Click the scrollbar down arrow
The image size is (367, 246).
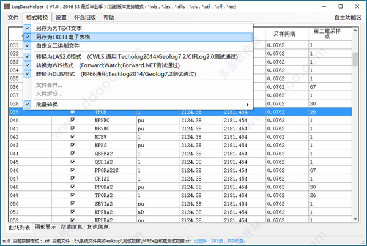[355, 219]
